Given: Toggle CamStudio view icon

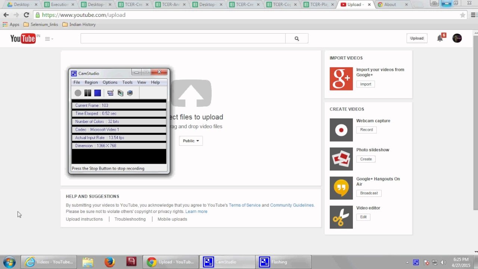Looking at the screenshot, I should (110, 93).
